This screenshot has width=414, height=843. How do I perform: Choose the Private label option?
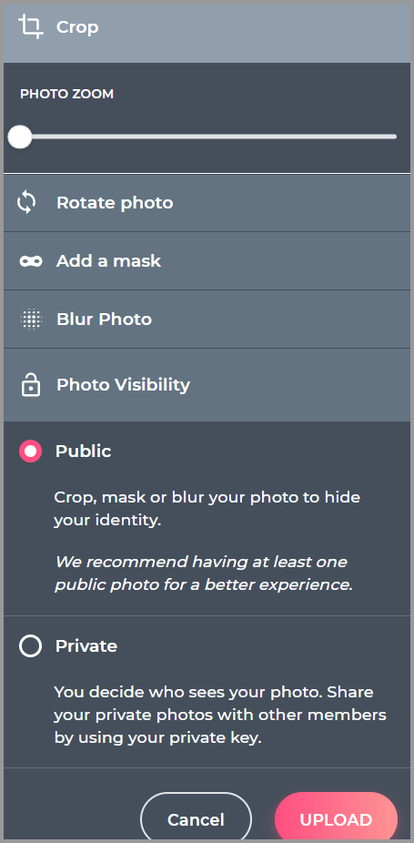point(86,645)
